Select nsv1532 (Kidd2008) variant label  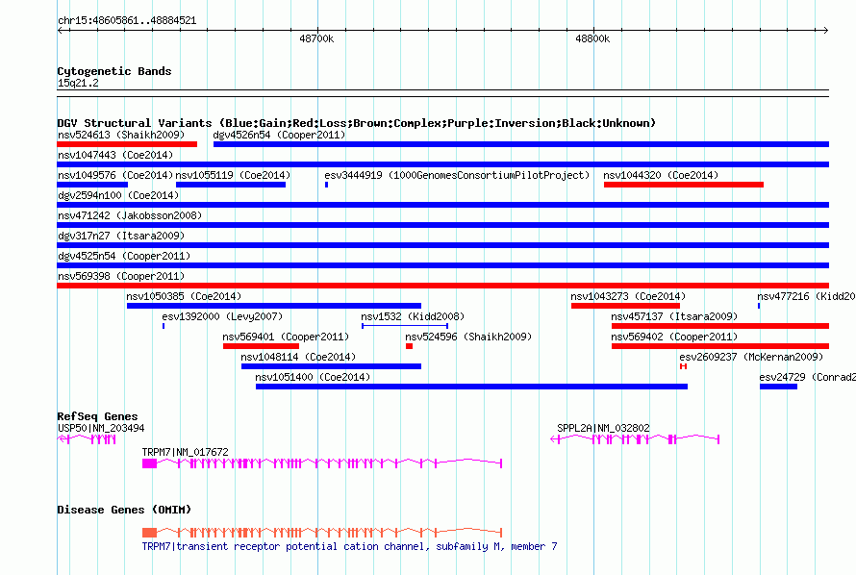tap(413, 316)
